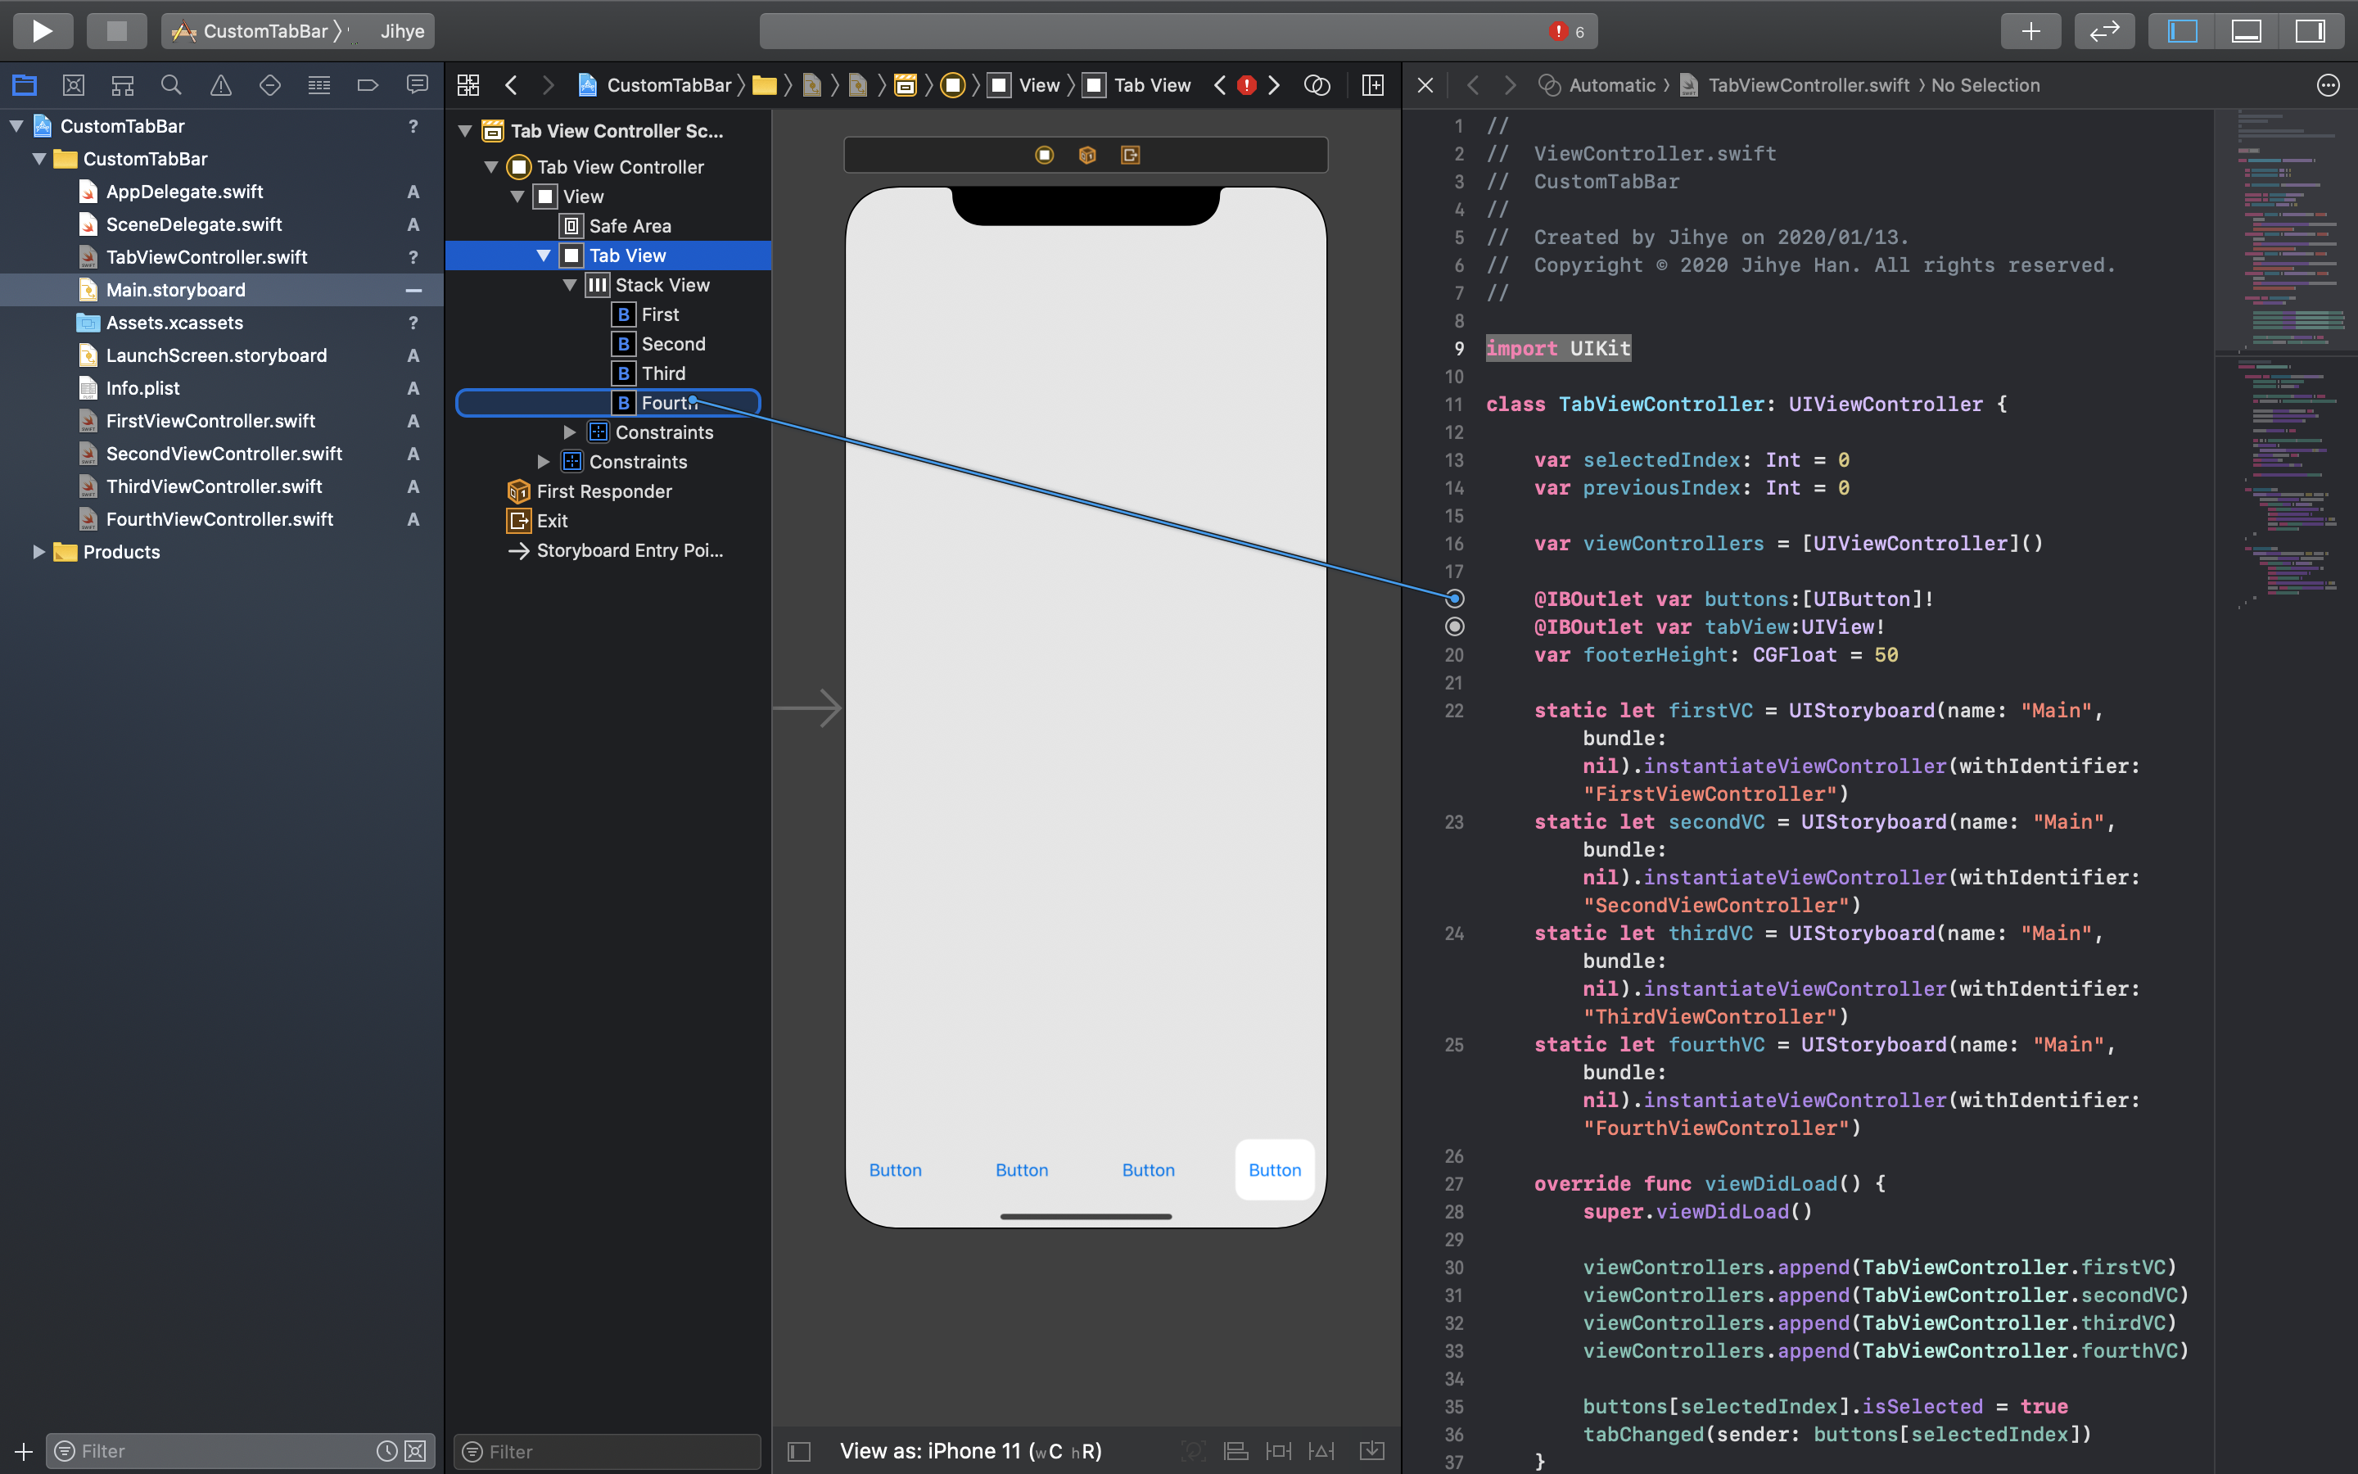Toggle the Inspectors panel visibility
Screen dimensions: 2358x1474
point(2311,30)
